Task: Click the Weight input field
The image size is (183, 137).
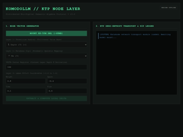Action: [x=26, y=81]
